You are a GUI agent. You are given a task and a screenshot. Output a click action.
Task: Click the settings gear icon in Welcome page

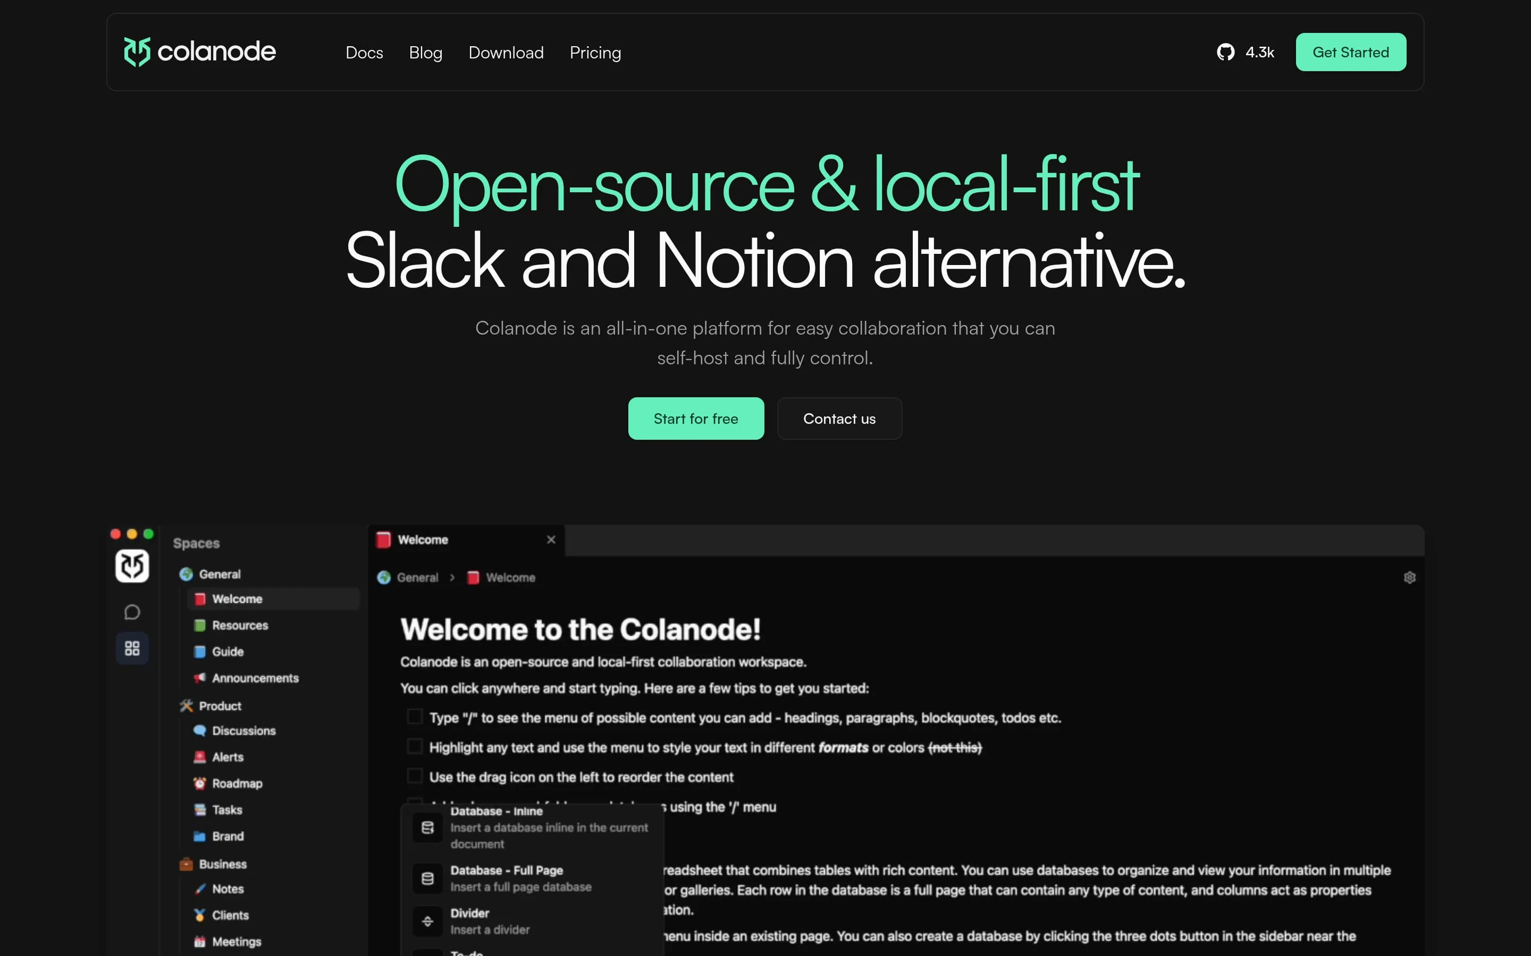click(1410, 577)
